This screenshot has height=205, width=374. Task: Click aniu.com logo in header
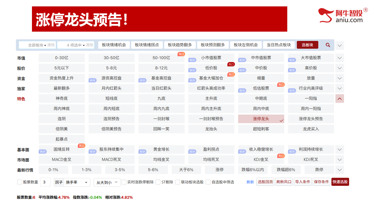(343, 15)
